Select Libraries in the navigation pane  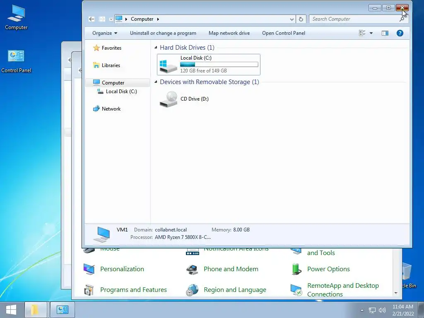(x=111, y=65)
